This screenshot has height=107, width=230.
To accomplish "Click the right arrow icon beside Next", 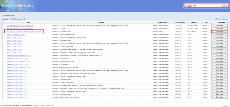I will click(x=227, y=19).
